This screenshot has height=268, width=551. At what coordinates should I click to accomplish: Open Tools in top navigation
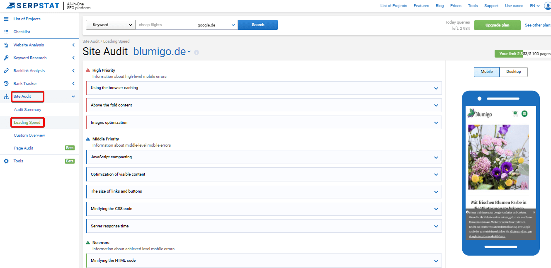point(473,6)
